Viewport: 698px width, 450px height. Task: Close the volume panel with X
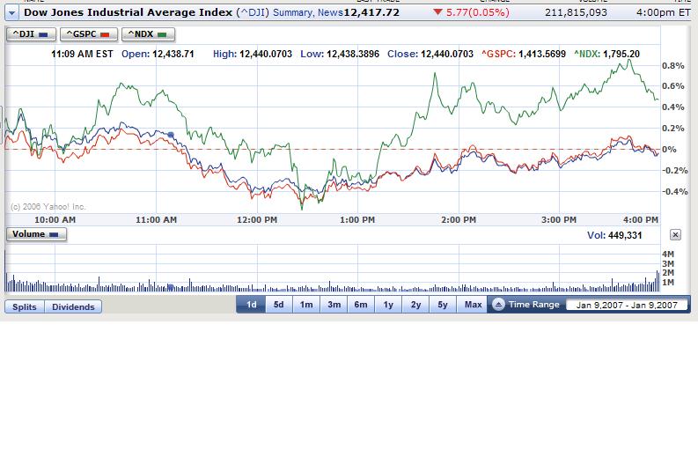coord(675,235)
